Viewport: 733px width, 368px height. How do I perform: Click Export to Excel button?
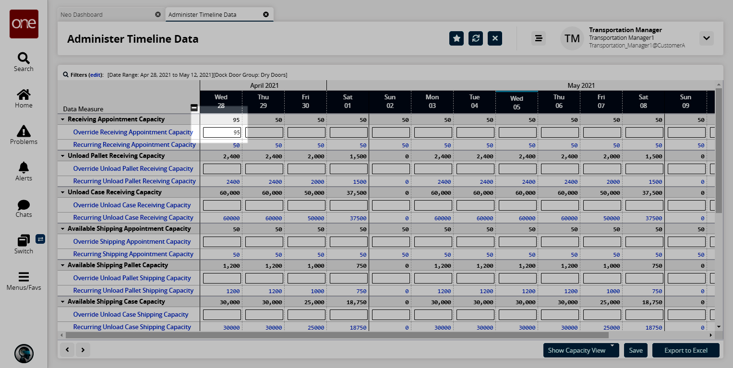pyautogui.click(x=685, y=350)
